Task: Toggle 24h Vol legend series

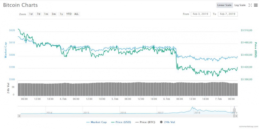Action: pyautogui.click(x=168, y=122)
